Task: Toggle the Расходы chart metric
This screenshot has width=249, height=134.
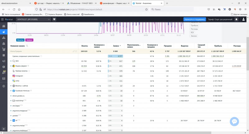Action: coord(194,29)
